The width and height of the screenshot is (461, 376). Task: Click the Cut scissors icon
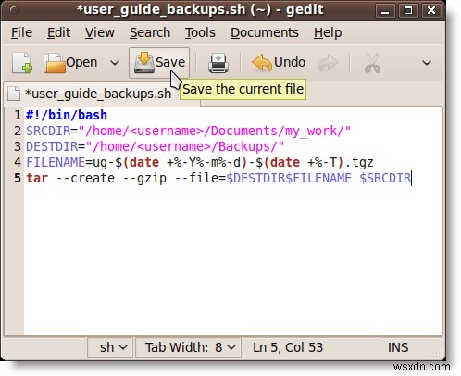tap(372, 63)
